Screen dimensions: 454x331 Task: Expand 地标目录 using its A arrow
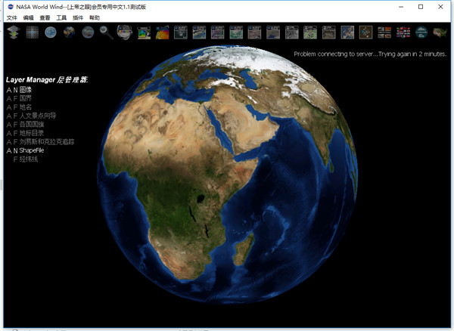(9, 133)
